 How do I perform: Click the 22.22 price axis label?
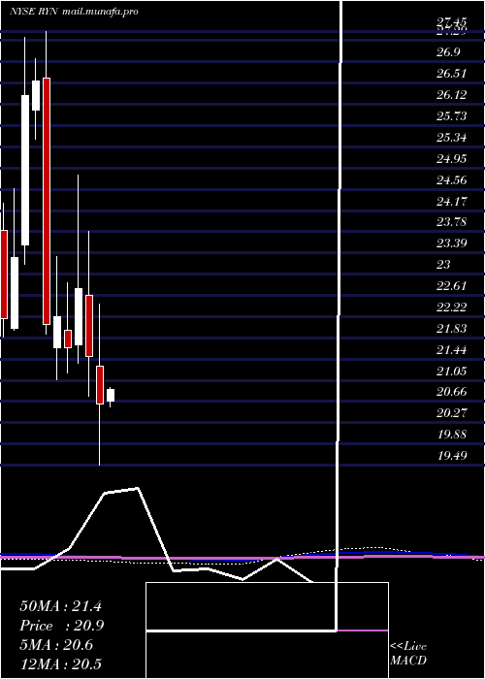451,307
